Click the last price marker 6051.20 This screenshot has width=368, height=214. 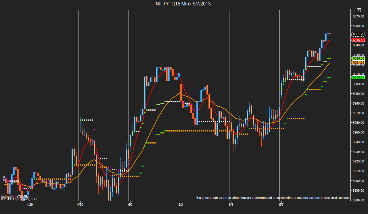click(359, 34)
